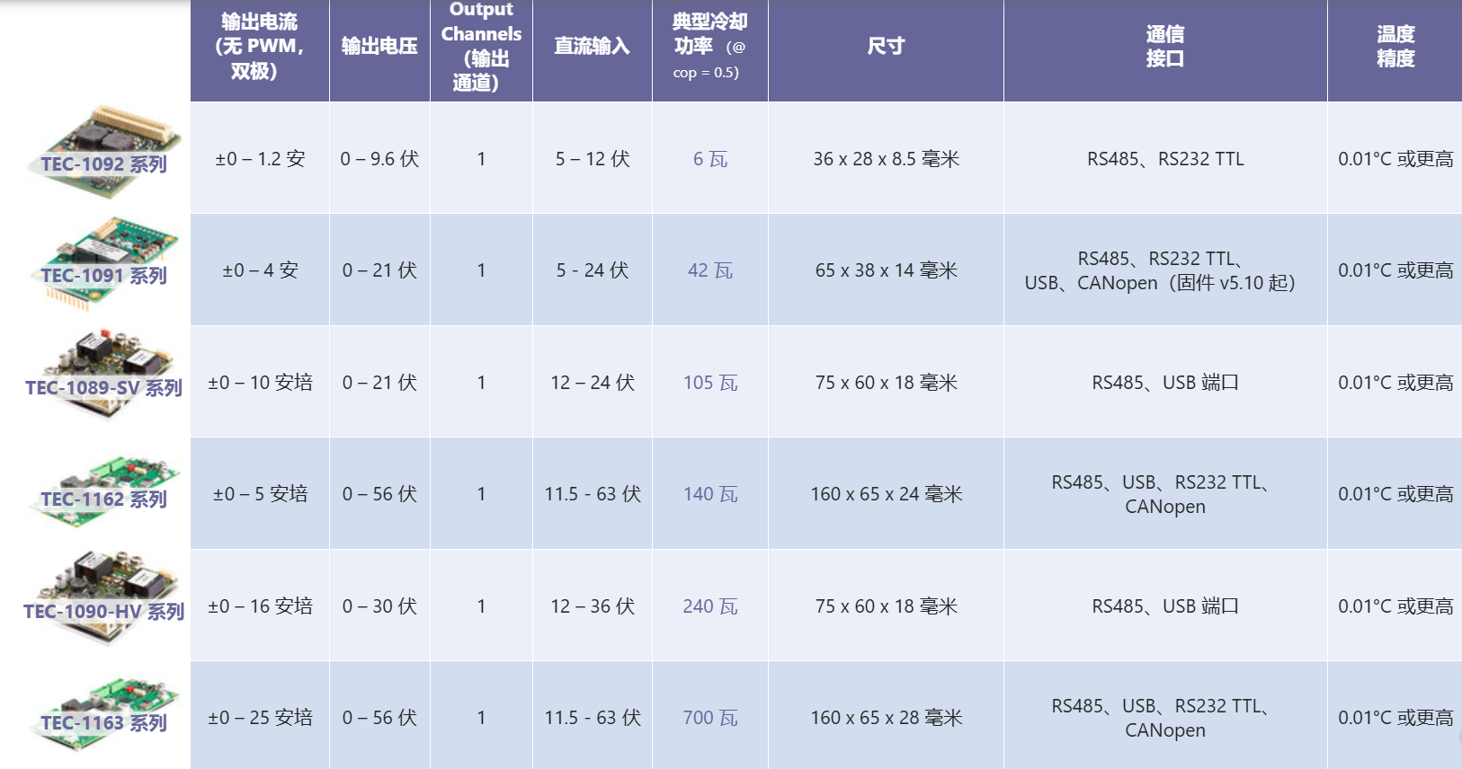Click the 0 – 30 伏 voltage cell
The width and height of the screenshot is (1462, 769).
point(379,606)
